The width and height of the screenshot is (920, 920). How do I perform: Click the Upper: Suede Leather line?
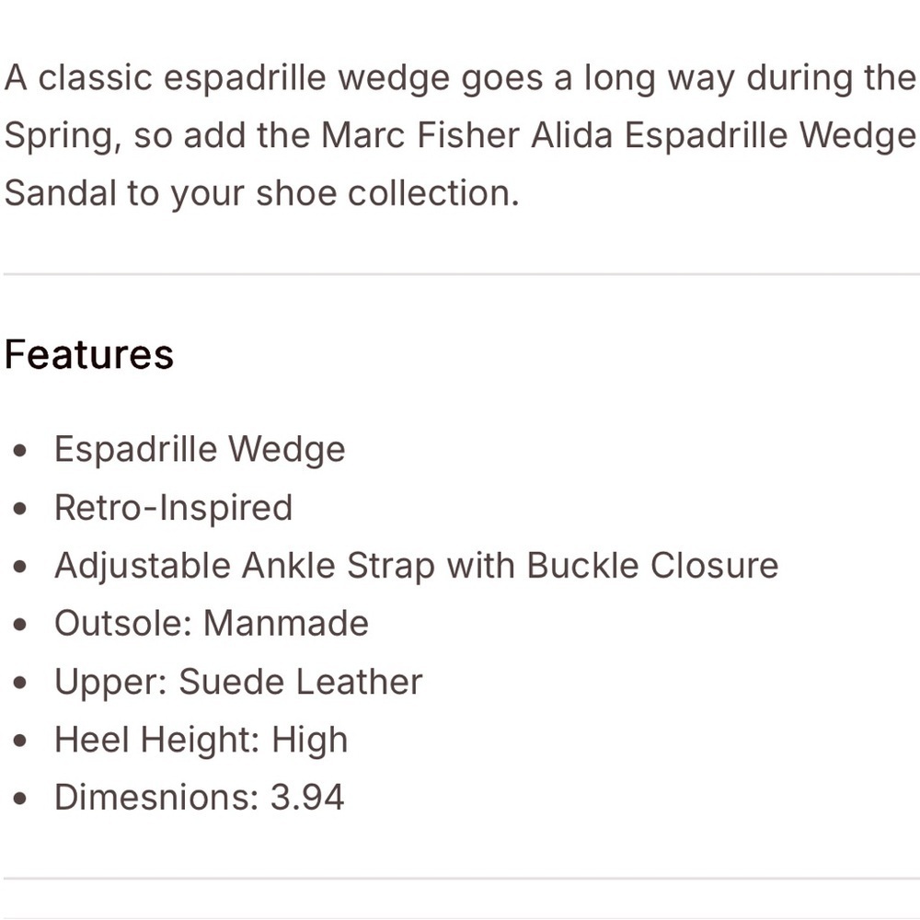tap(237, 682)
